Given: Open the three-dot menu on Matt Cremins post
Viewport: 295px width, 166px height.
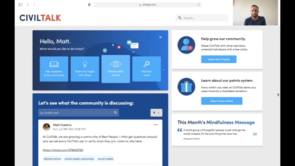Looking at the screenshot, I should pos(156,125).
